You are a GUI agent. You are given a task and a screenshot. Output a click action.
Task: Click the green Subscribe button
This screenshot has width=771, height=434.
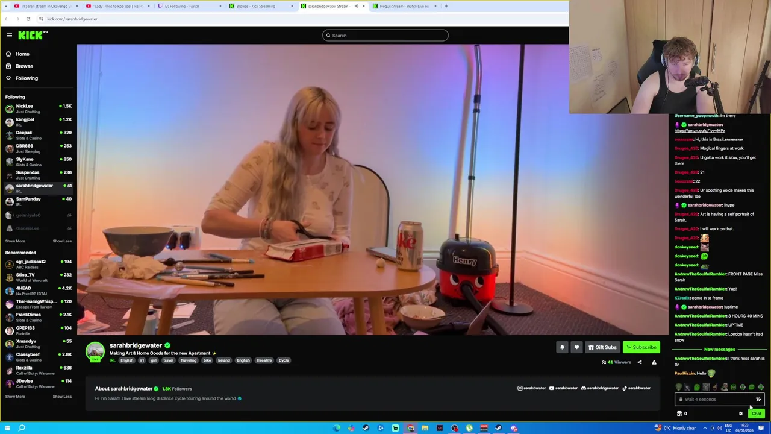pyautogui.click(x=641, y=347)
